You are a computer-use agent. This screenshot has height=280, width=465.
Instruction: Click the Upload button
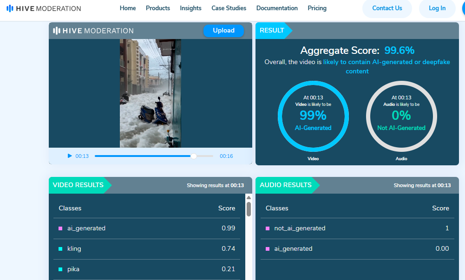pos(223,31)
